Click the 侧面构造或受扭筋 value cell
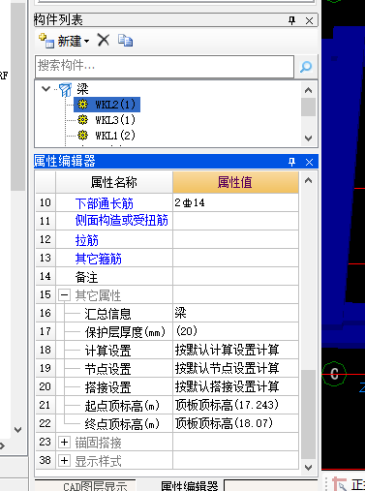 [x=235, y=221]
